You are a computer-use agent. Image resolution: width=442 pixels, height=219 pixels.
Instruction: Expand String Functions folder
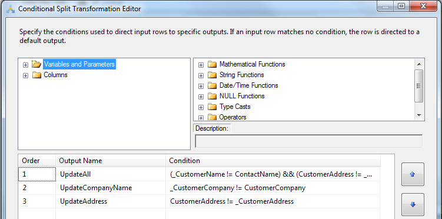[201, 75]
